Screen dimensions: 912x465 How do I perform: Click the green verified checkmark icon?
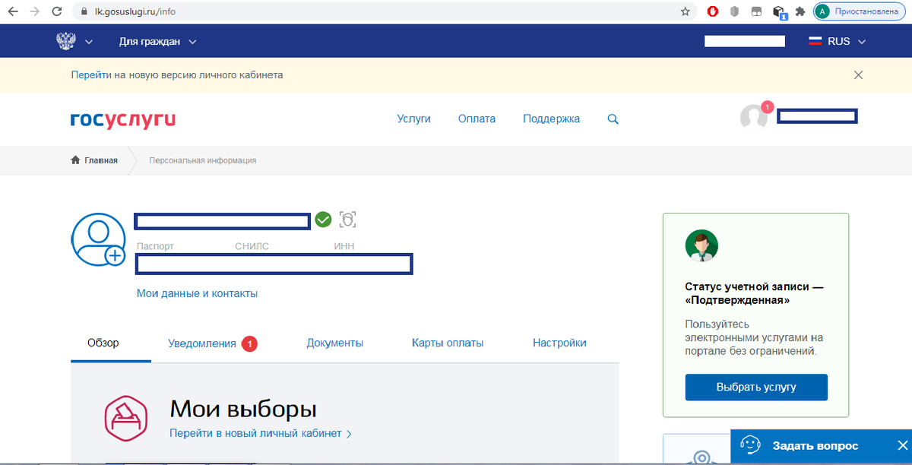[322, 220]
